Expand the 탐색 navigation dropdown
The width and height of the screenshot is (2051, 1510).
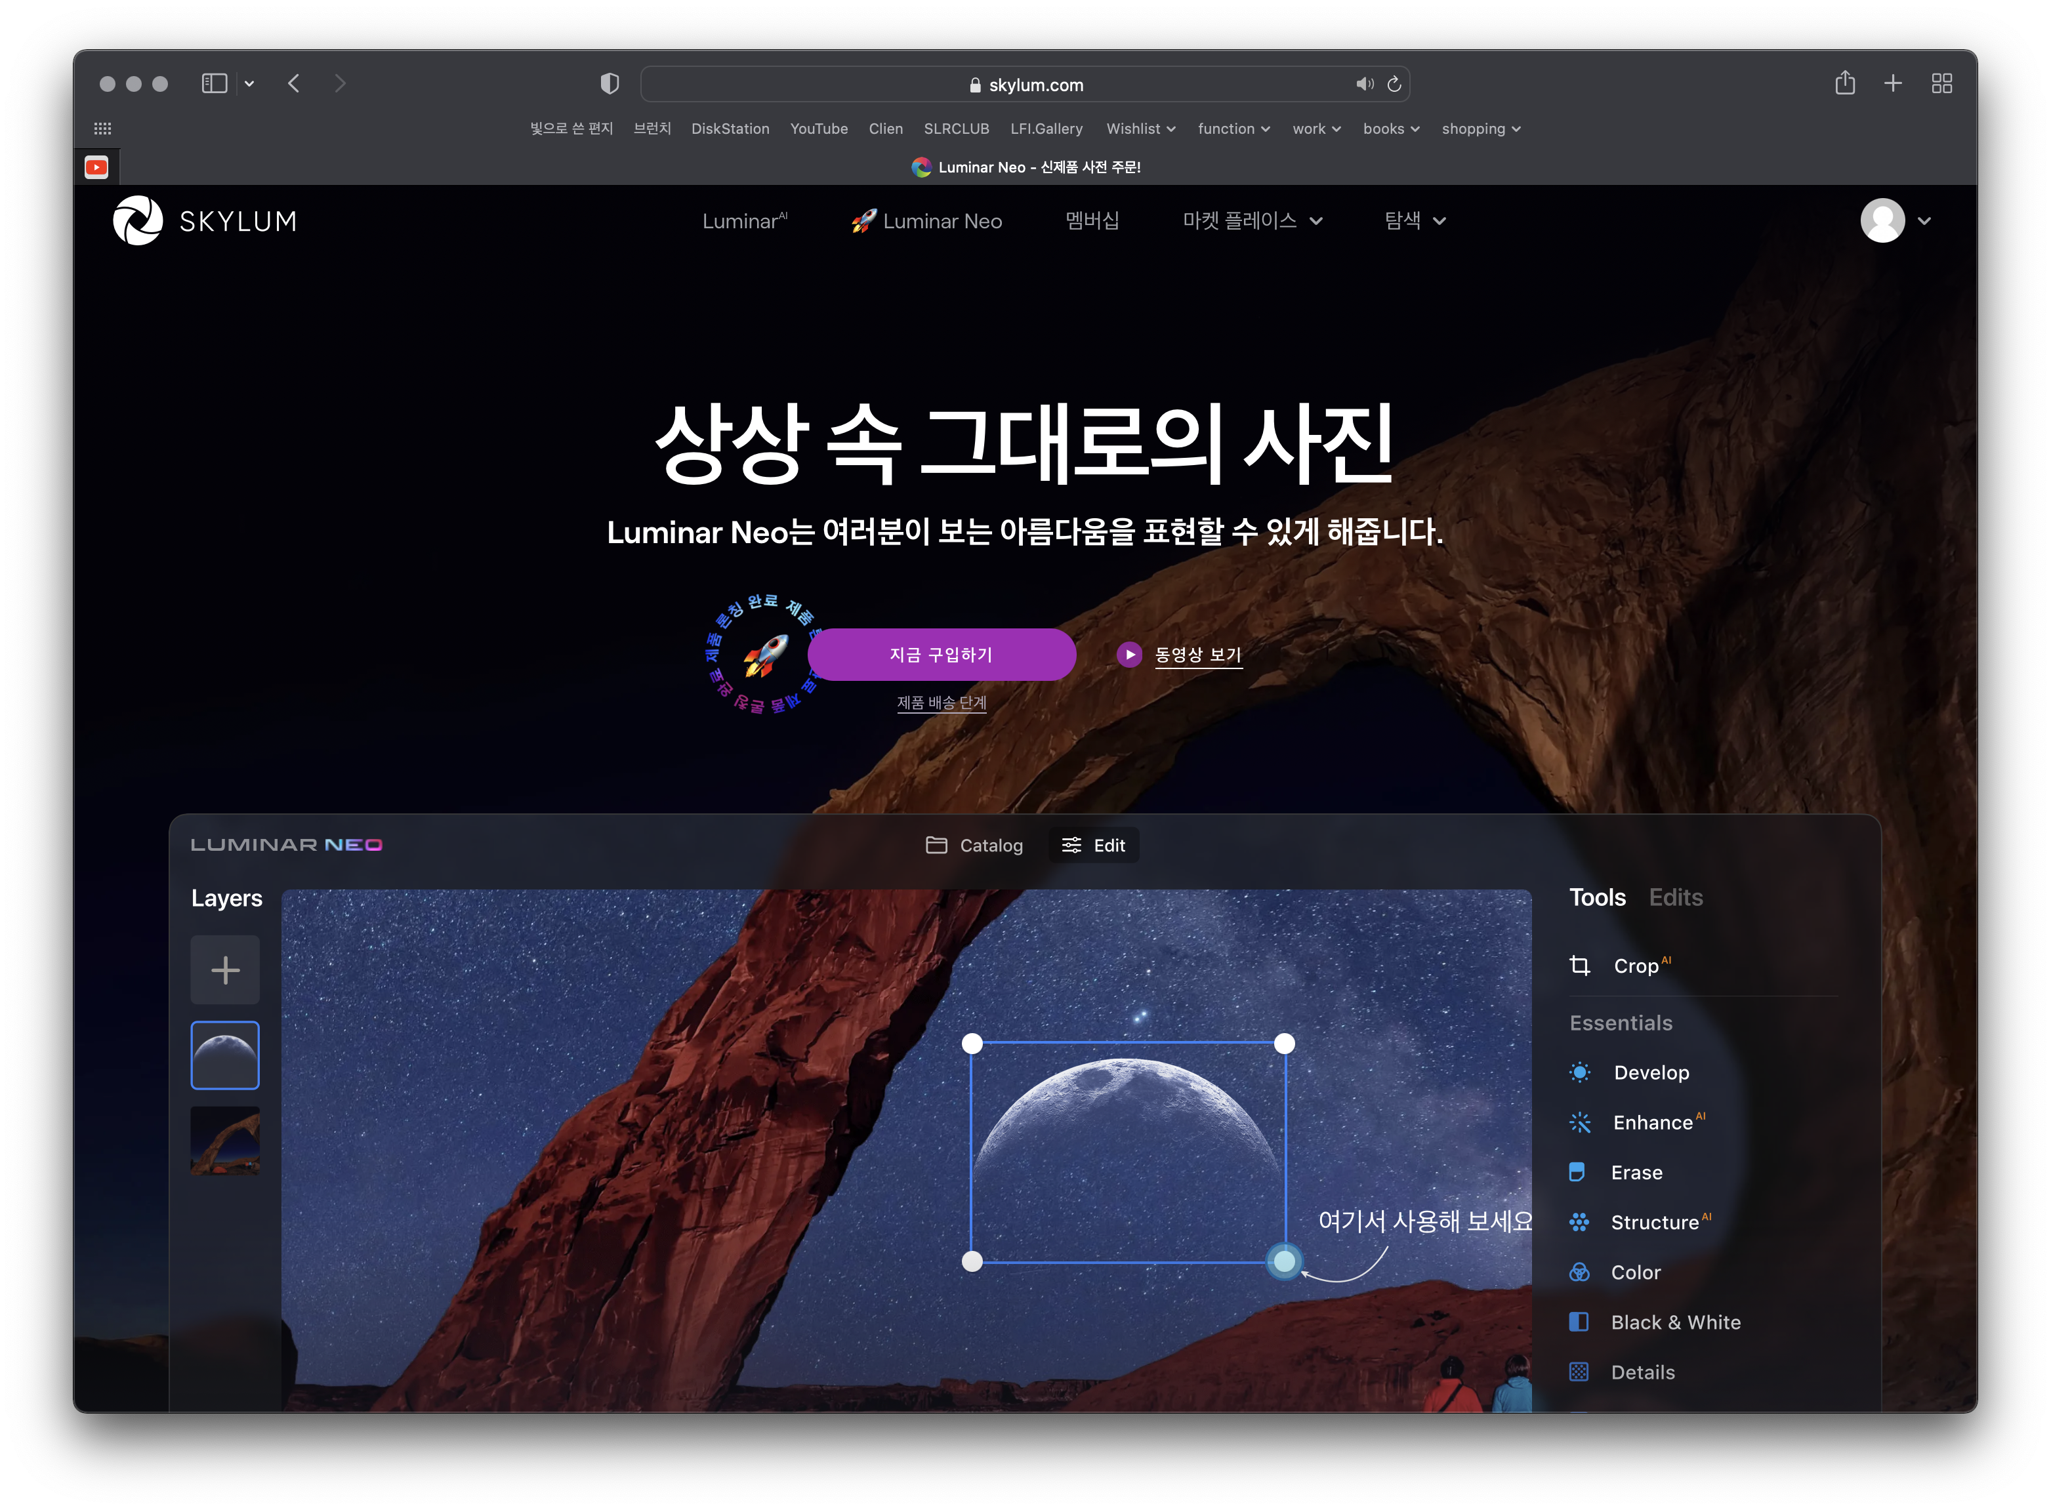pyautogui.click(x=1414, y=220)
